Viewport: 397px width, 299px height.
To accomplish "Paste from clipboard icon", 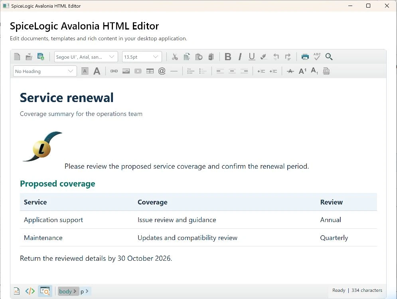I will click(x=199, y=57).
